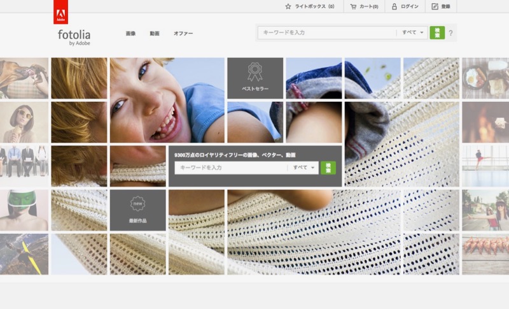The width and height of the screenshot is (509, 309).
Task: Open the dog and hand thumbnail
Action: [x=24, y=78]
